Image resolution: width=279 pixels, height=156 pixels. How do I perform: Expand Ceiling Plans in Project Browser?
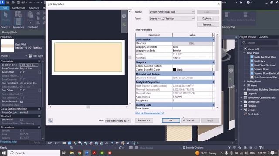244,81
